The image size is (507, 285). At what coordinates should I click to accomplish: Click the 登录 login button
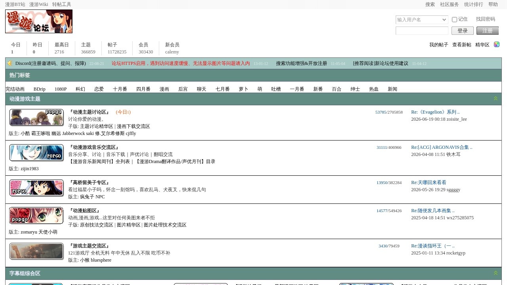(x=463, y=31)
